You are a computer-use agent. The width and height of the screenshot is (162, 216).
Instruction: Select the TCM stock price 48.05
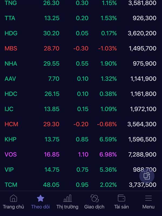click(51, 185)
